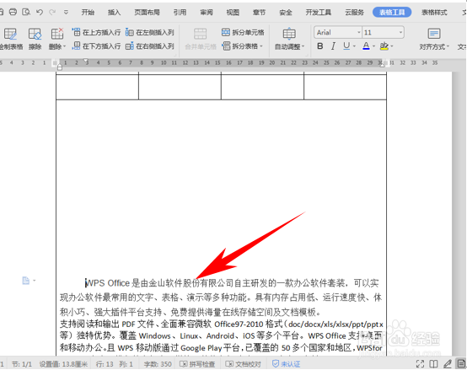Toggle 拼写检查 spell check in status bar
This screenshot has width=467, height=370.
[x=197, y=364]
